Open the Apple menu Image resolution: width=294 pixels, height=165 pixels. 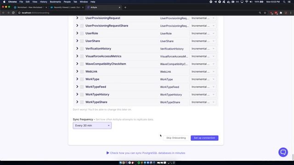coord(4,2)
